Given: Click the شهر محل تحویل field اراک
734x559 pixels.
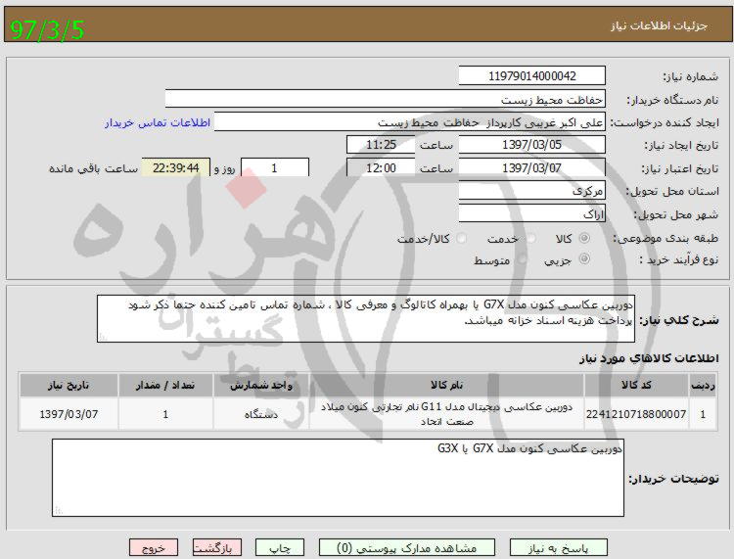Looking at the screenshot, I should [x=531, y=213].
